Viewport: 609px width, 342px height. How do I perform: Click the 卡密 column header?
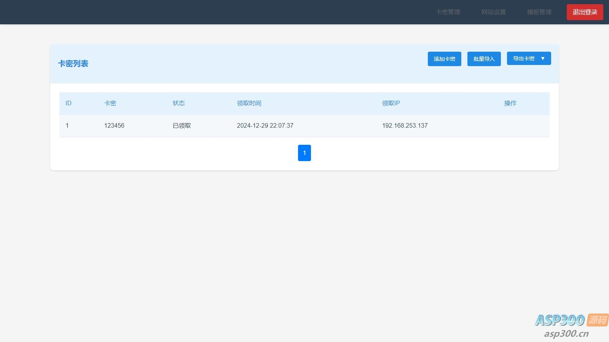(110, 103)
